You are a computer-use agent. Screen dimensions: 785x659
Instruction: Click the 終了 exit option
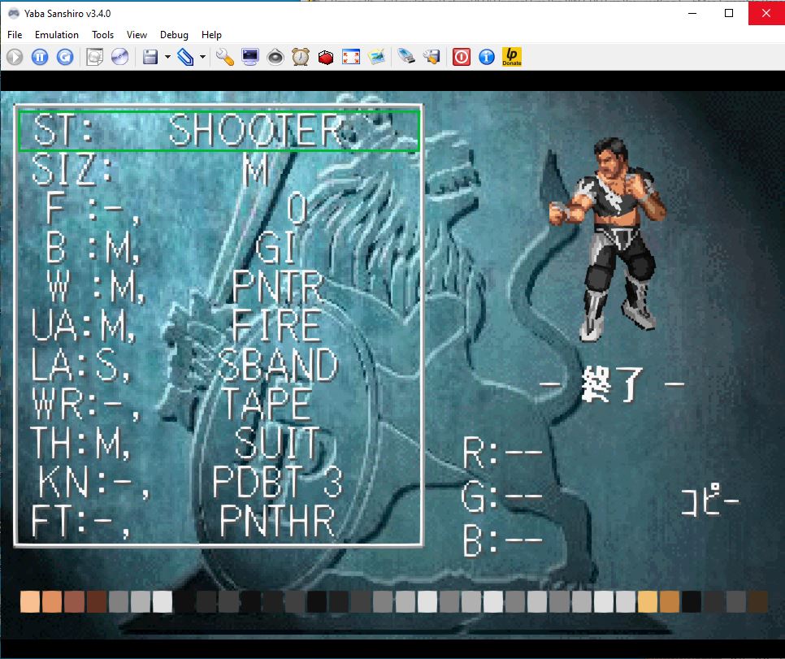pos(612,384)
